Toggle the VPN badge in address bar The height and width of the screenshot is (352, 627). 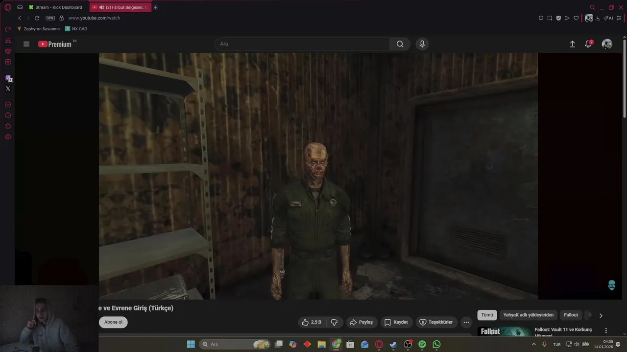pos(50,18)
